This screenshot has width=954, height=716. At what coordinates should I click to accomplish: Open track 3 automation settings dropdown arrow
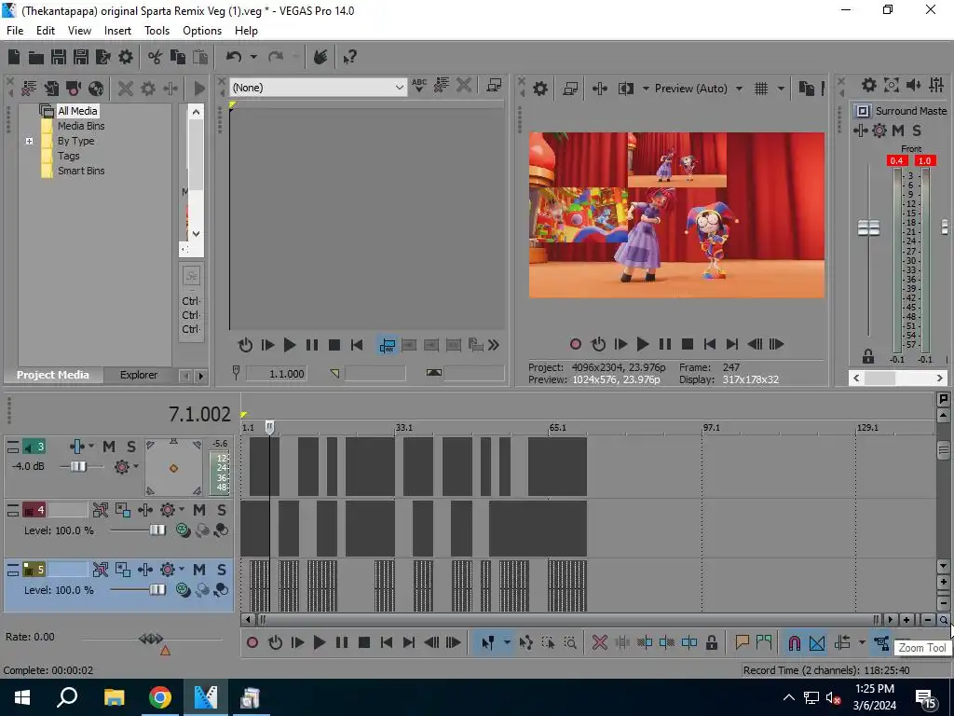pyautogui.click(x=136, y=467)
